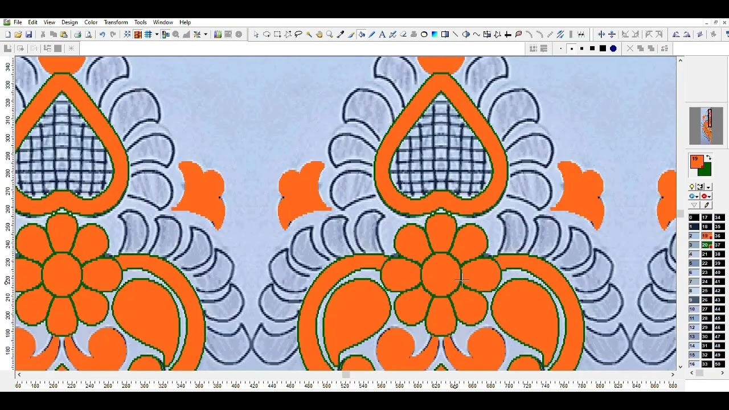Screen dimensions: 729x410
Task: Click the palette scrollbar right arrow
Action: (722, 373)
